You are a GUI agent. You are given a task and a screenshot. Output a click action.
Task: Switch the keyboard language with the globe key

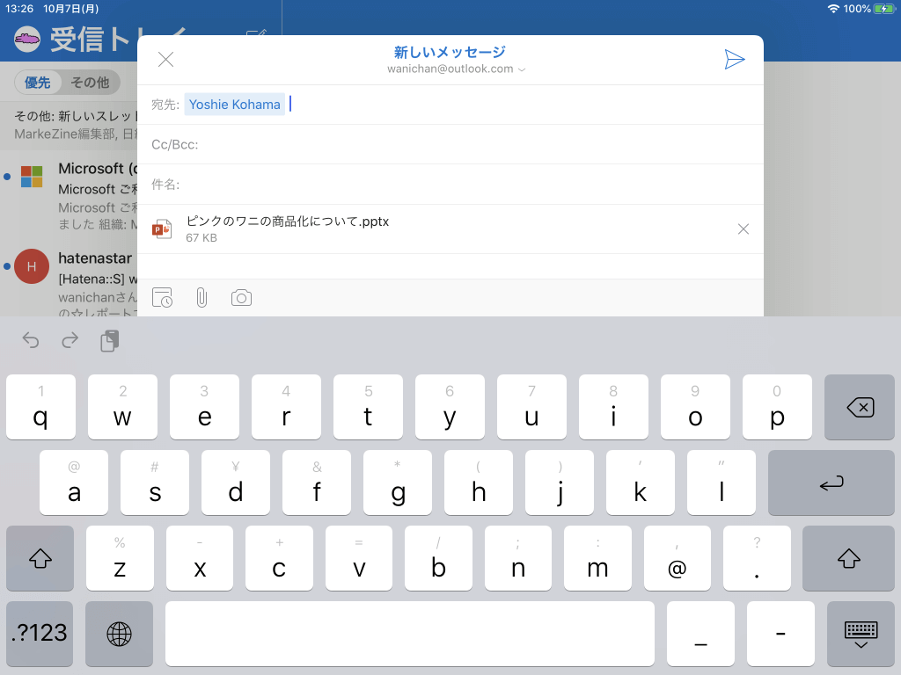point(119,634)
